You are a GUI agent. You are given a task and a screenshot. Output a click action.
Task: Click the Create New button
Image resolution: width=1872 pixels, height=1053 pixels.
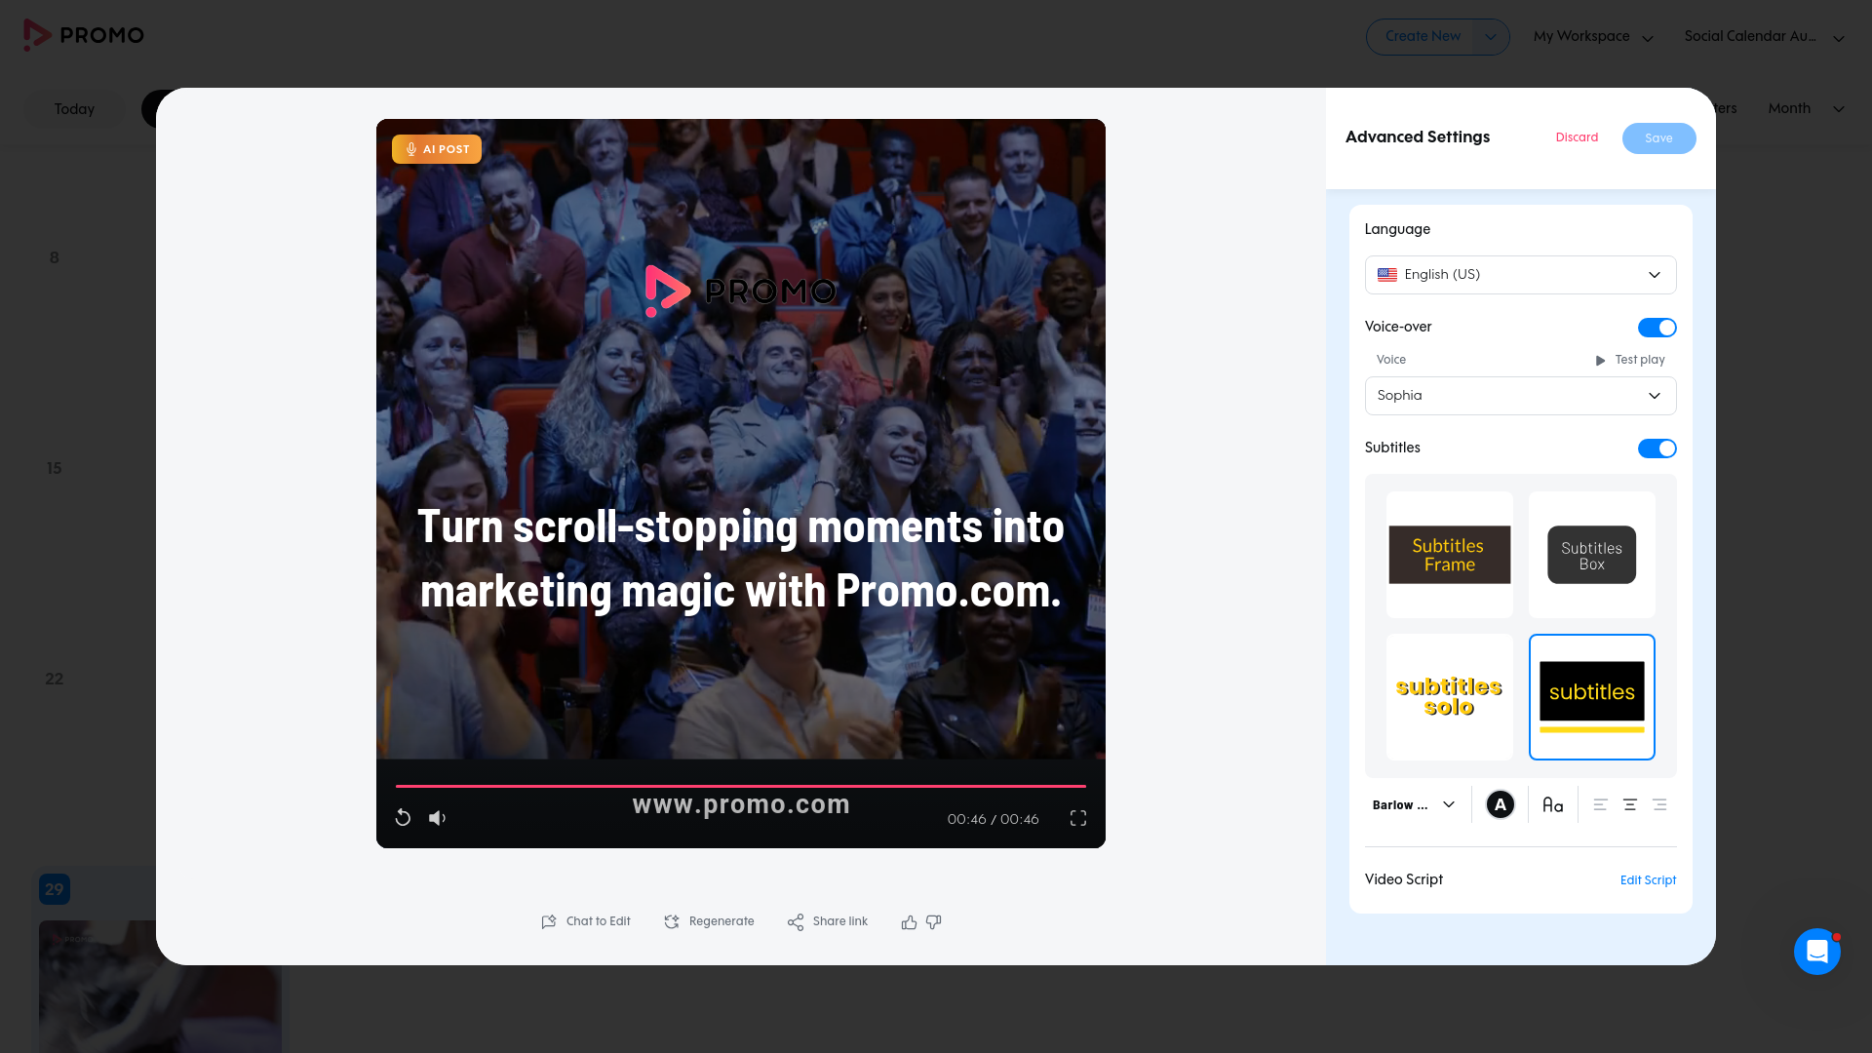click(x=1423, y=37)
